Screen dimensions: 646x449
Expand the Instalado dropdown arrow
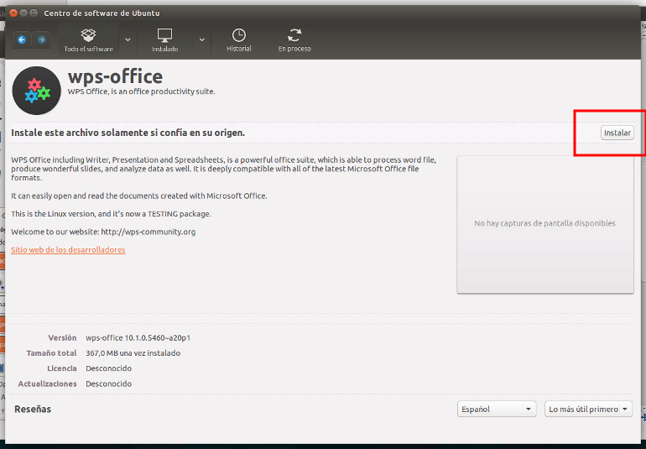[x=202, y=40]
